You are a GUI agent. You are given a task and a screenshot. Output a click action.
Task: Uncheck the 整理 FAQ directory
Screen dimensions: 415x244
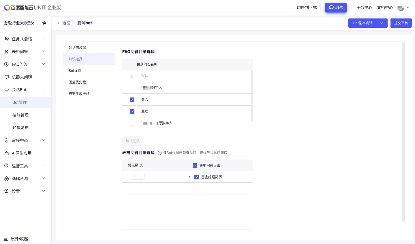[x=132, y=112]
